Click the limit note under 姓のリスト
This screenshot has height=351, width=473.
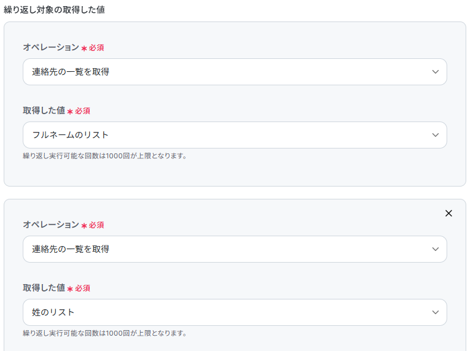[104, 333]
